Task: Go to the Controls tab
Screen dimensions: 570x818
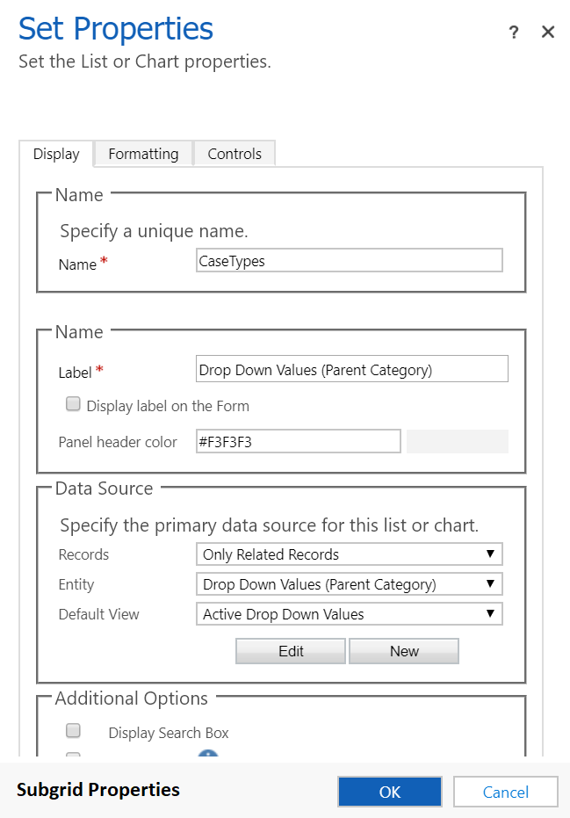Action: (234, 154)
